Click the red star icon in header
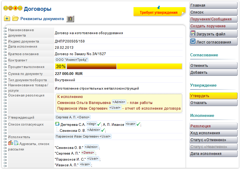 tap(15, 8)
